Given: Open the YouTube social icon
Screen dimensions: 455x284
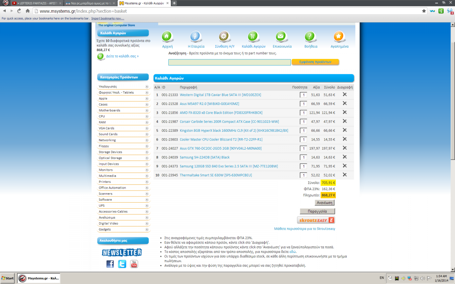Looking at the screenshot, I should [x=134, y=264].
